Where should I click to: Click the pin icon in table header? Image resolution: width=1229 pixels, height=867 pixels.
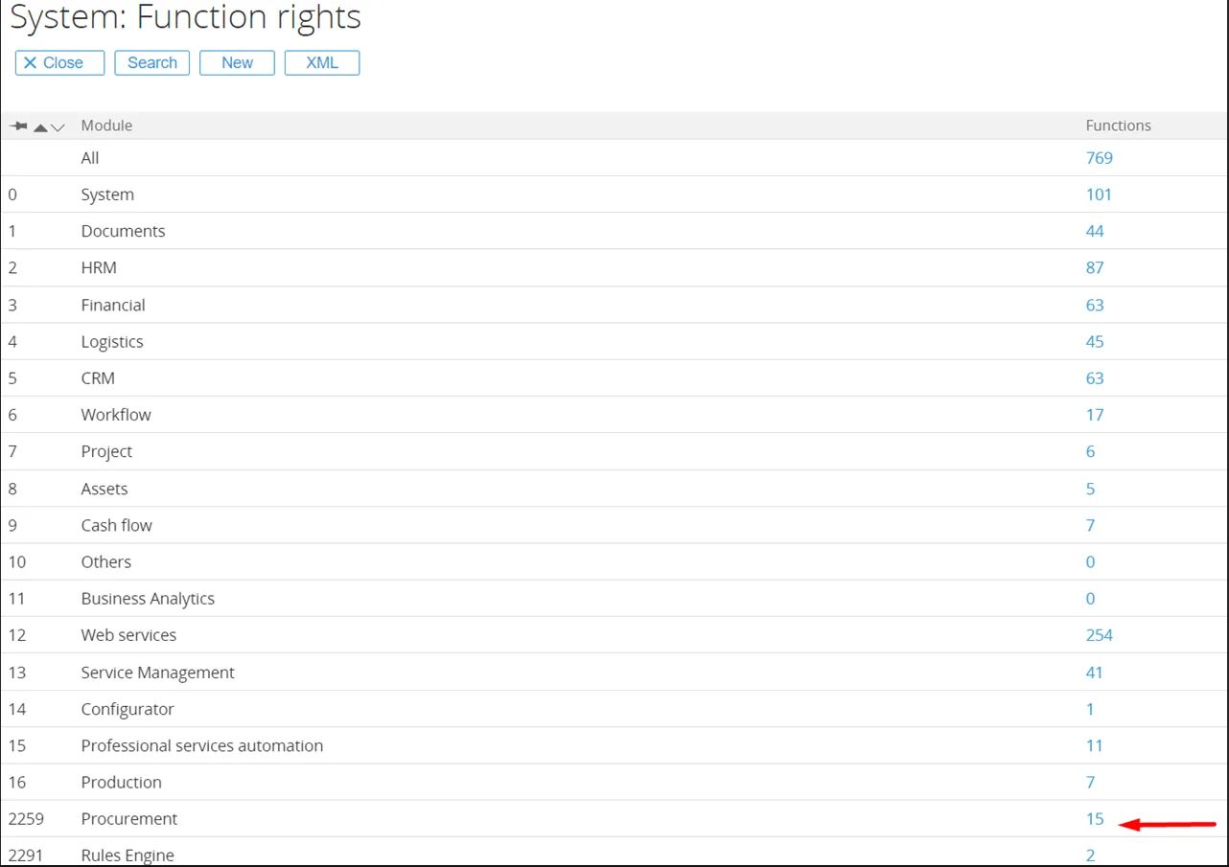[17, 126]
